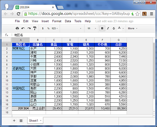This screenshot has width=157, height=127.
Task: Select the 売上合計 cell in row 17
Action: 38,108
